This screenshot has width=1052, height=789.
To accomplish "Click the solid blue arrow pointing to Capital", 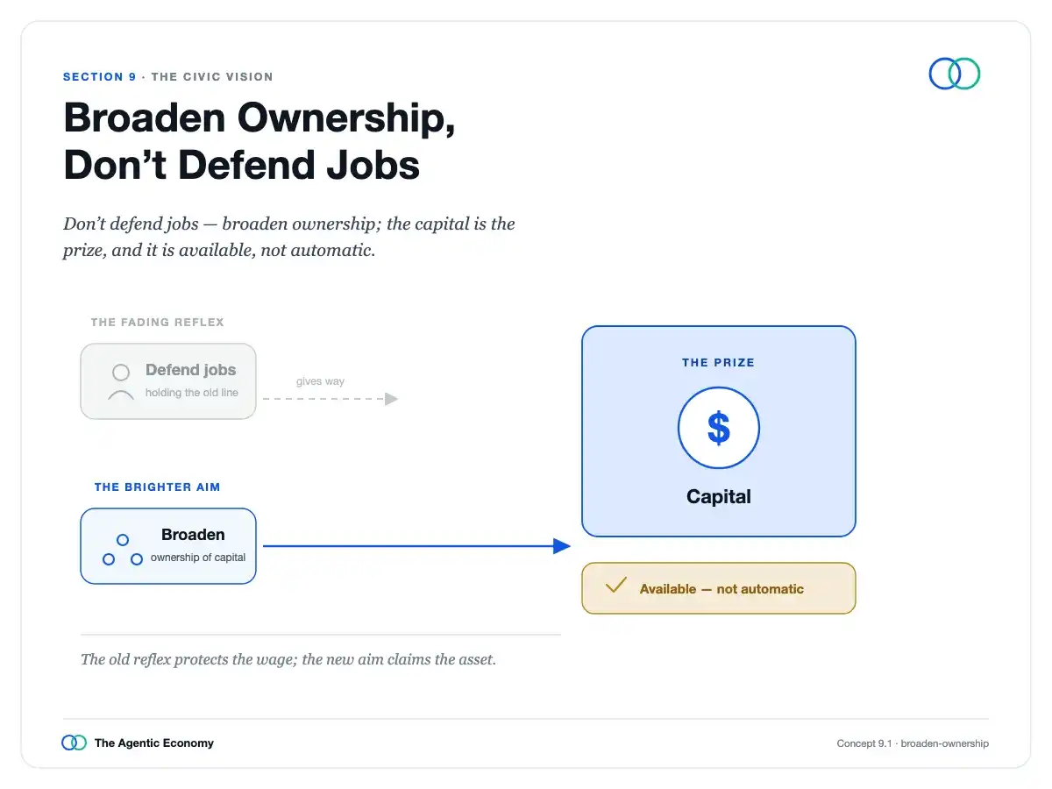I will tap(417, 546).
